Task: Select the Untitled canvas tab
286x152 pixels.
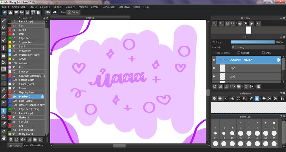Action: (90, 18)
